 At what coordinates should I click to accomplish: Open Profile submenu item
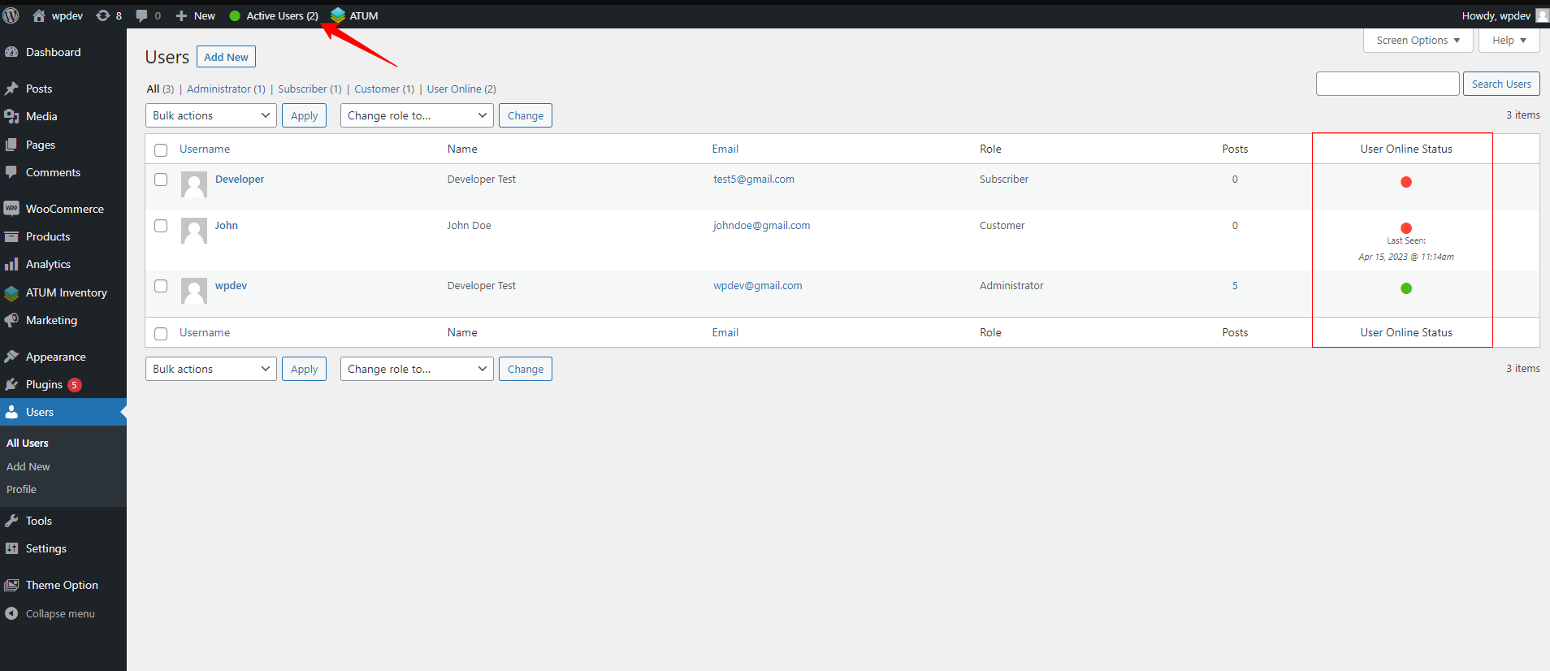click(21, 489)
